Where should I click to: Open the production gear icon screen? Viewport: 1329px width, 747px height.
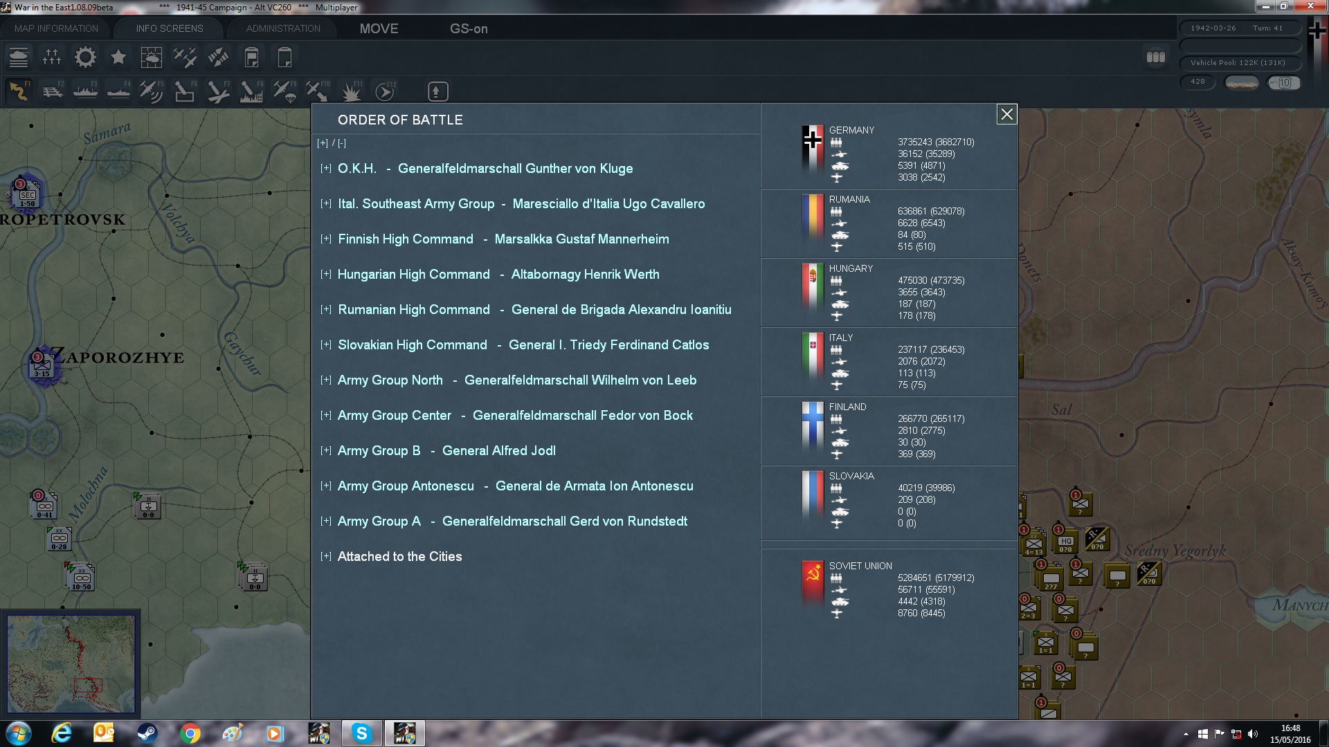click(x=85, y=57)
